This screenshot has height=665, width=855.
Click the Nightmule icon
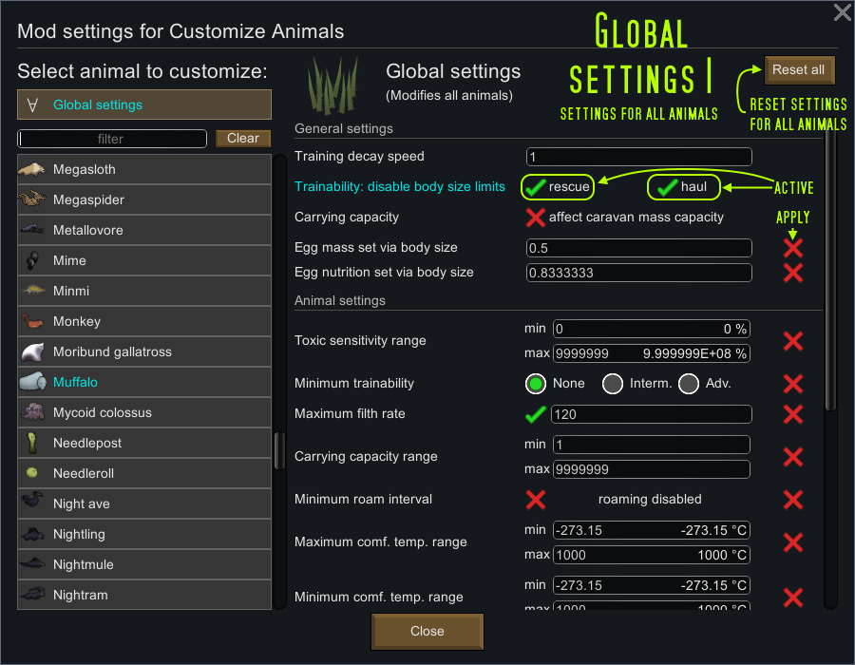pos(32,563)
